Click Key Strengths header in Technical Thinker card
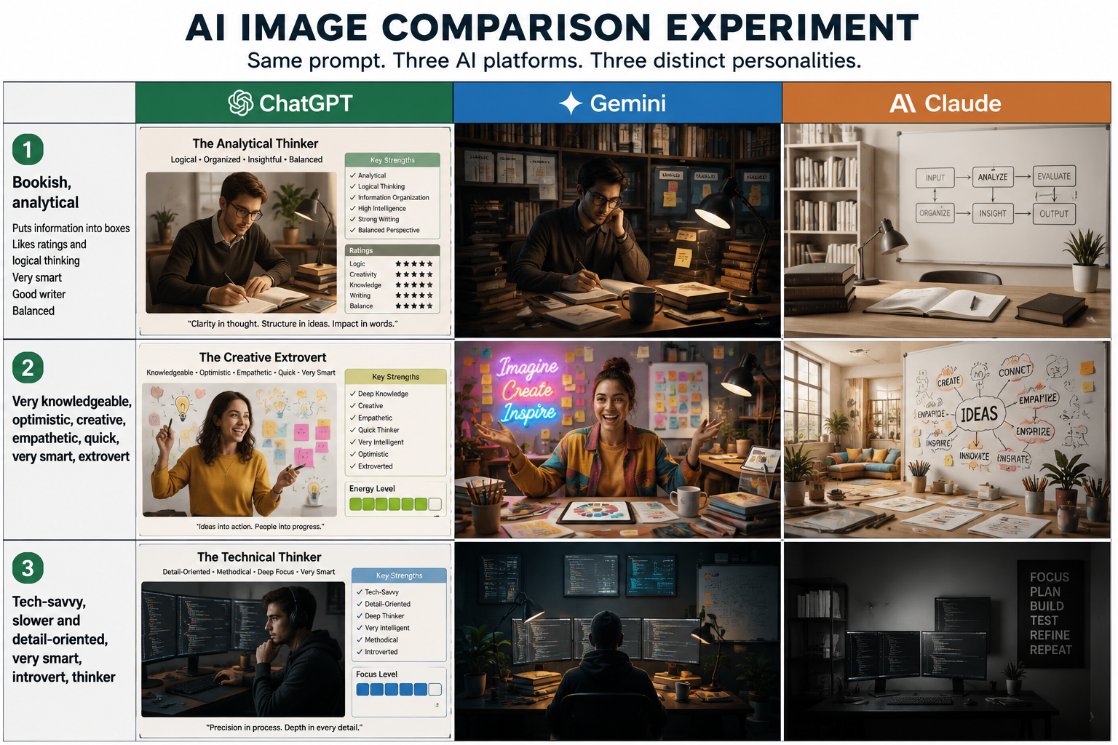The height and width of the screenshot is (745, 1118). coord(399,575)
